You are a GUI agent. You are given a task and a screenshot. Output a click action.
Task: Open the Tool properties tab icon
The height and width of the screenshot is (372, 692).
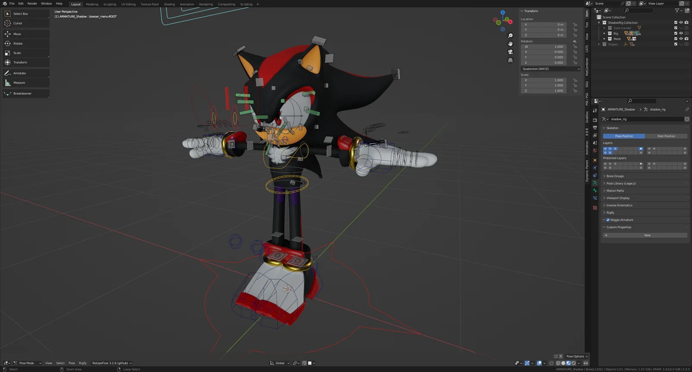[595, 111]
